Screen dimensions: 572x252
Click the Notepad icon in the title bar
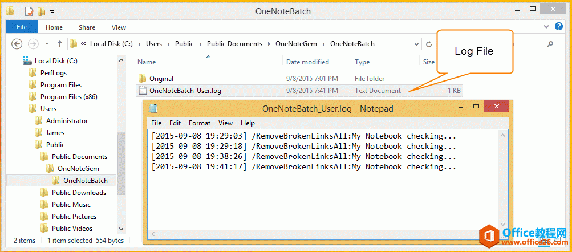153,108
